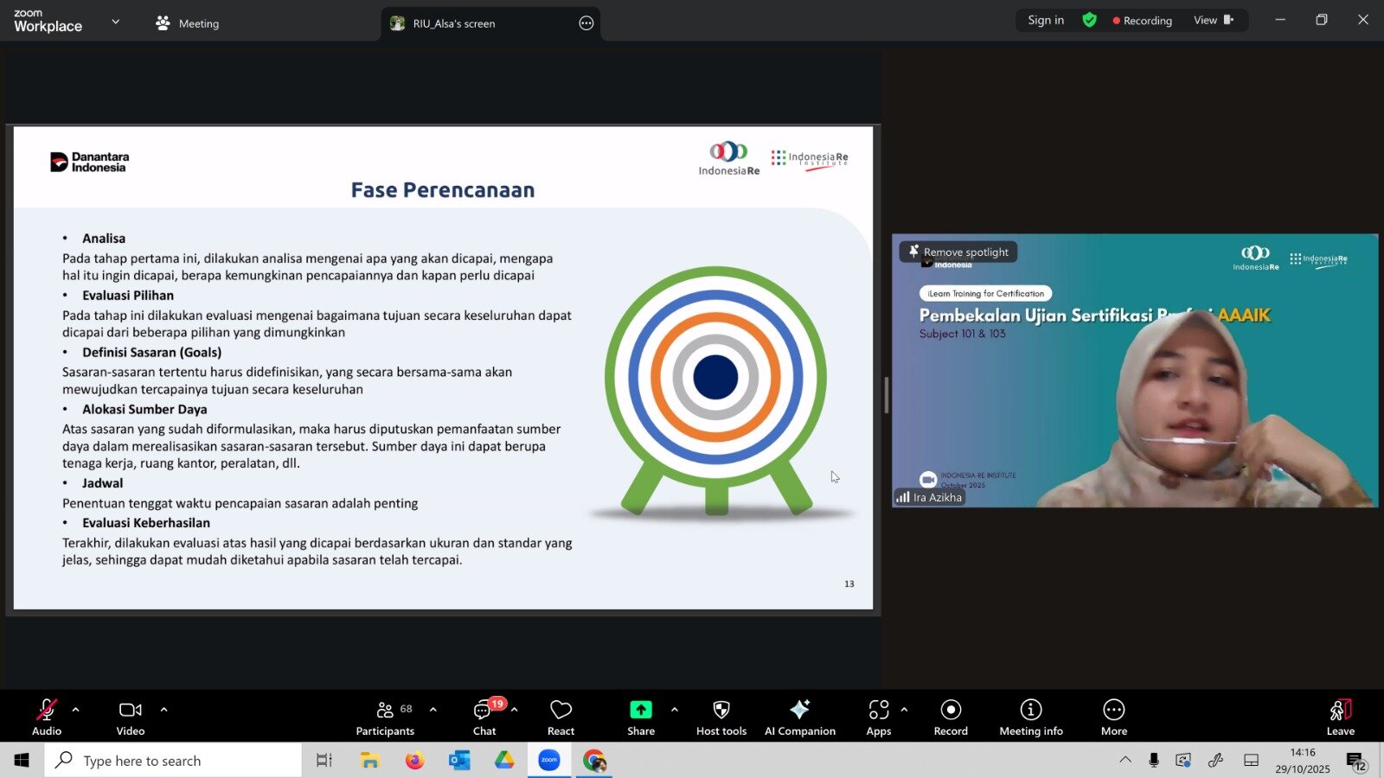The width and height of the screenshot is (1384, 778).
Task: Click the green Share screen icon
Action: click(640, 710)
